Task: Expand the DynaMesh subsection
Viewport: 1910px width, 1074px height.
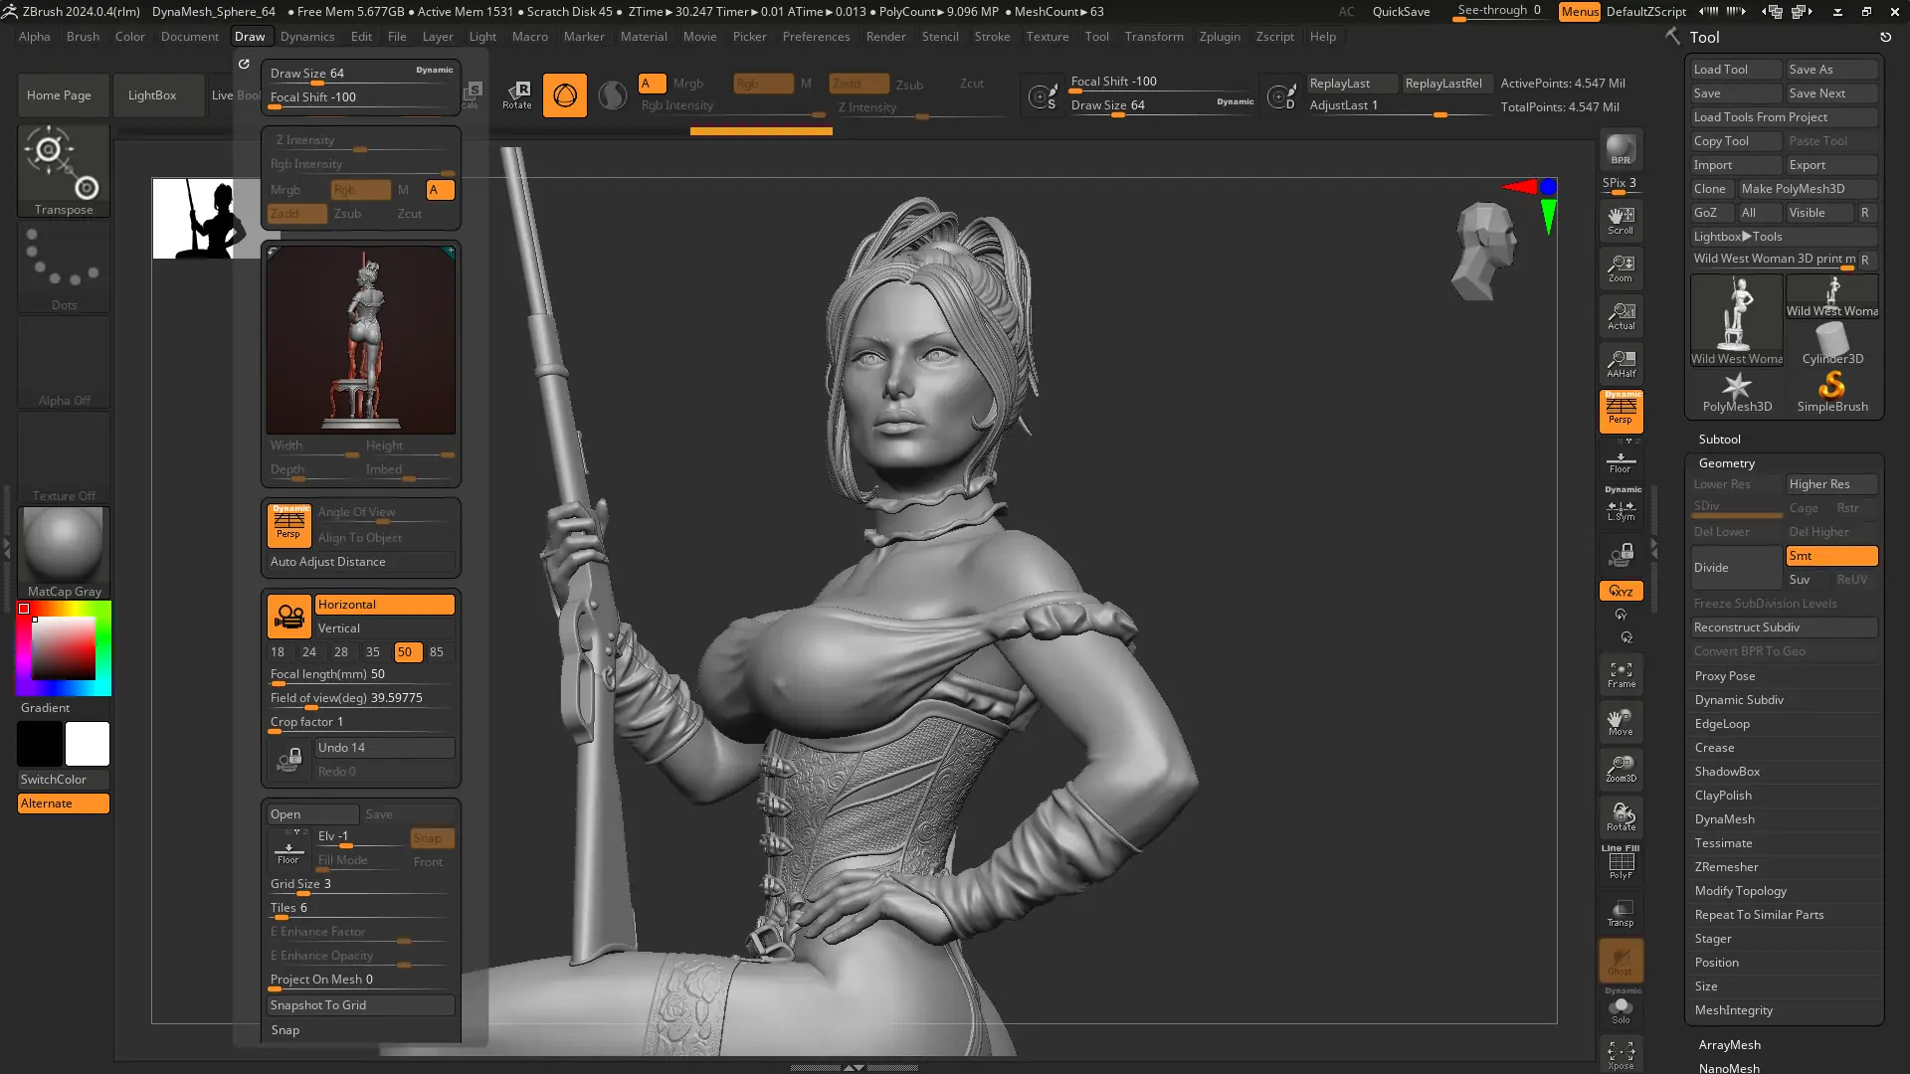Action: pos(1724,819)
